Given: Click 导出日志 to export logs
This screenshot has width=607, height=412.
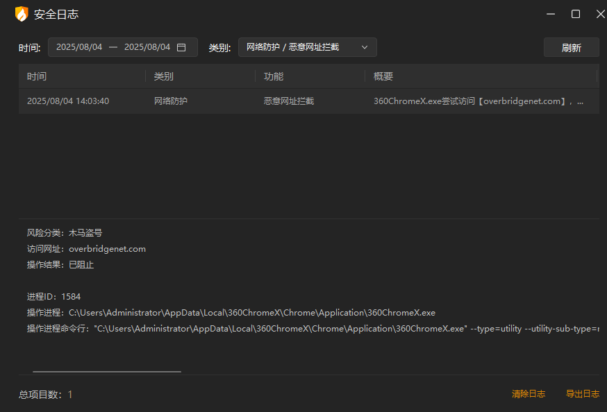Looking at the screenshot, I should coord(582,394).
